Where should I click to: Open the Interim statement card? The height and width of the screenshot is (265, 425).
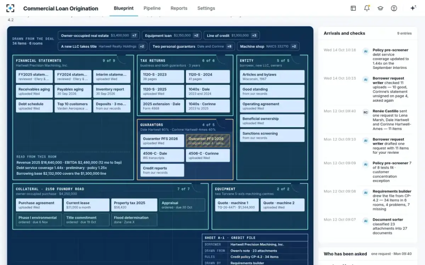click(x=112, y=77)
